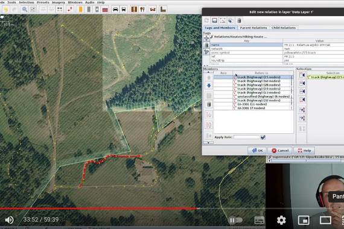Apply the role with blue checkmark
The image size is (344, 229).
(263, 137)
